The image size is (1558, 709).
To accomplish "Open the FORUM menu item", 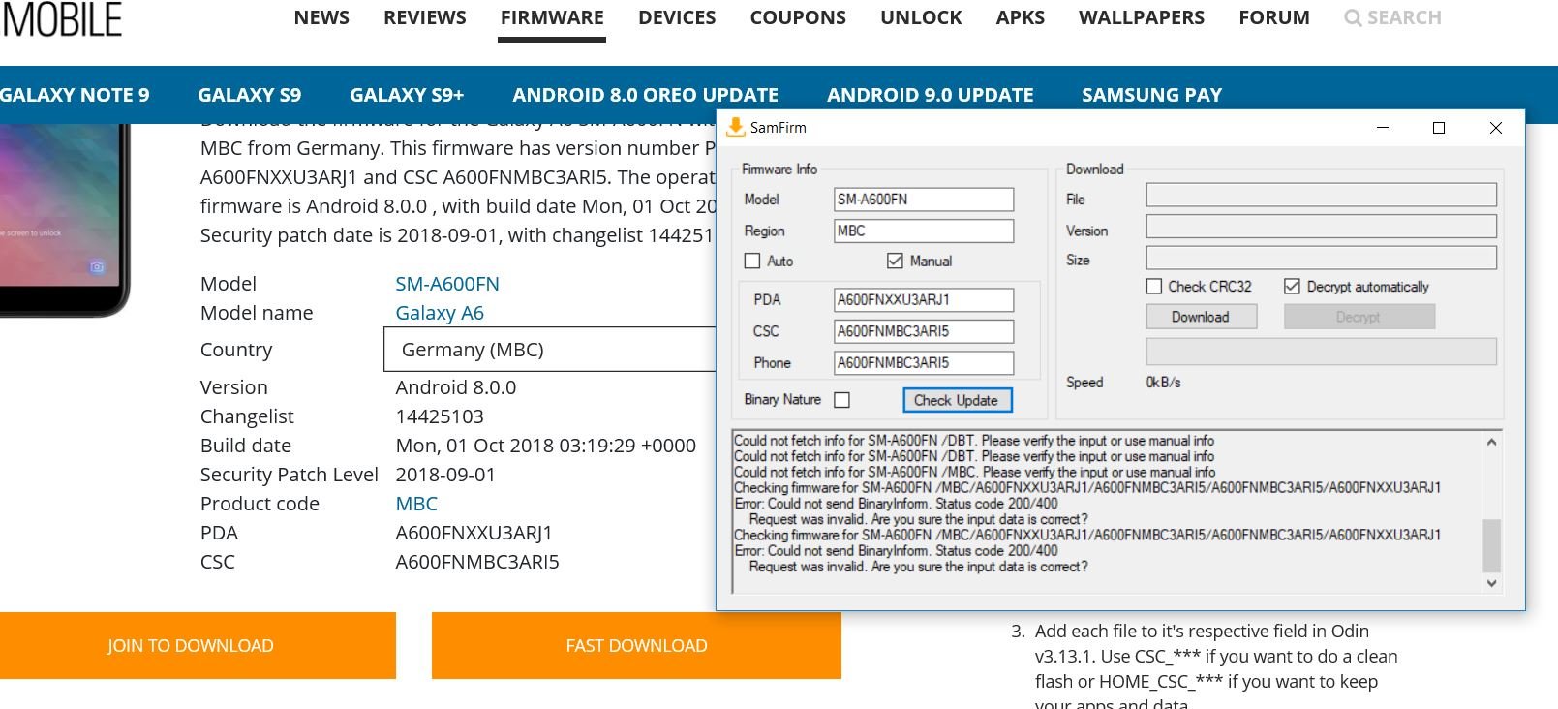I will 1274,18.
